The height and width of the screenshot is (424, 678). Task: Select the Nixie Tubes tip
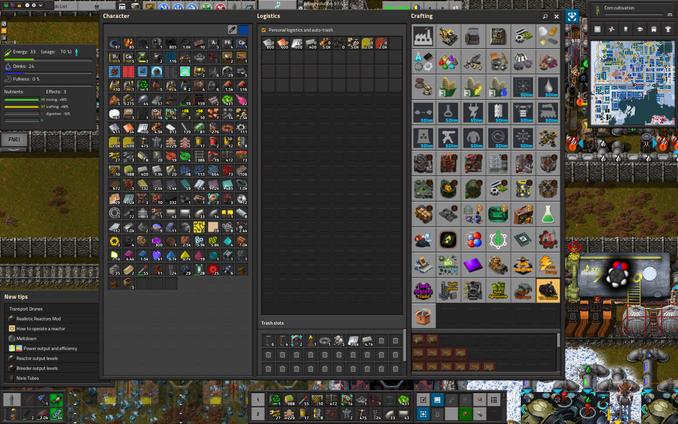(51, 378)
